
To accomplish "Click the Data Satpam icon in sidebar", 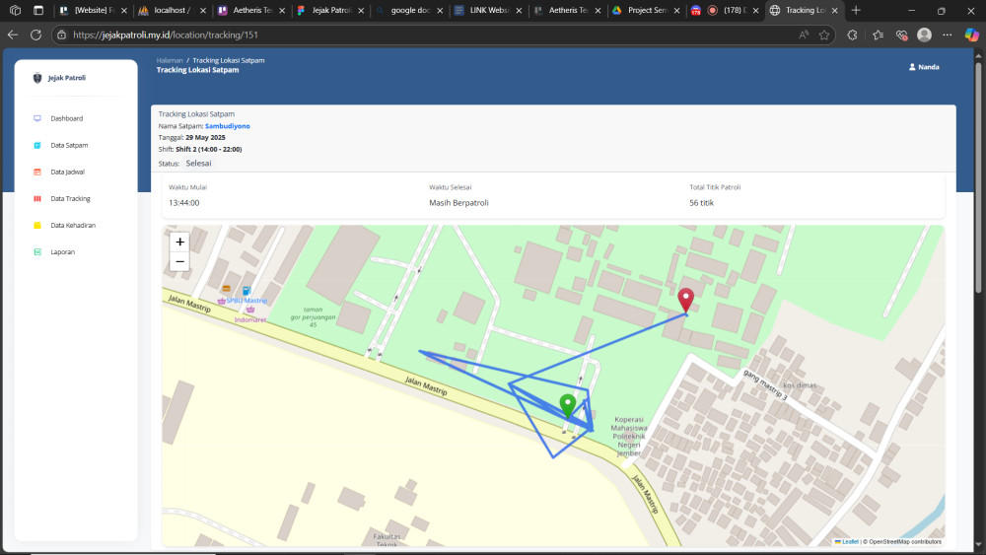I will coord(37,145).
